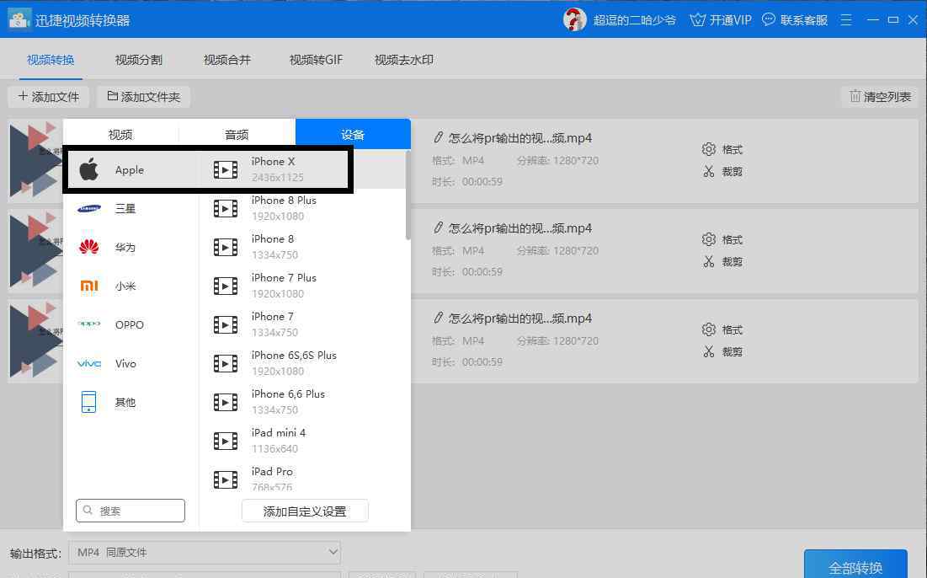Click the iPhone 6S,6S Plus film icon
This screenshot has width=927, height=578.
[x=226, y=363]
